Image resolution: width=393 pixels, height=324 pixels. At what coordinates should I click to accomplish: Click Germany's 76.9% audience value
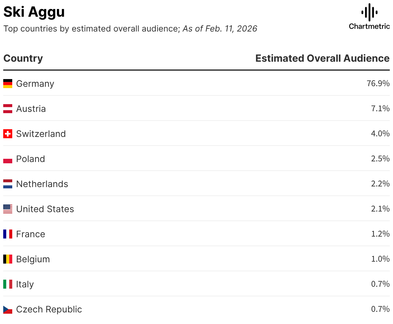coord(378,84)
